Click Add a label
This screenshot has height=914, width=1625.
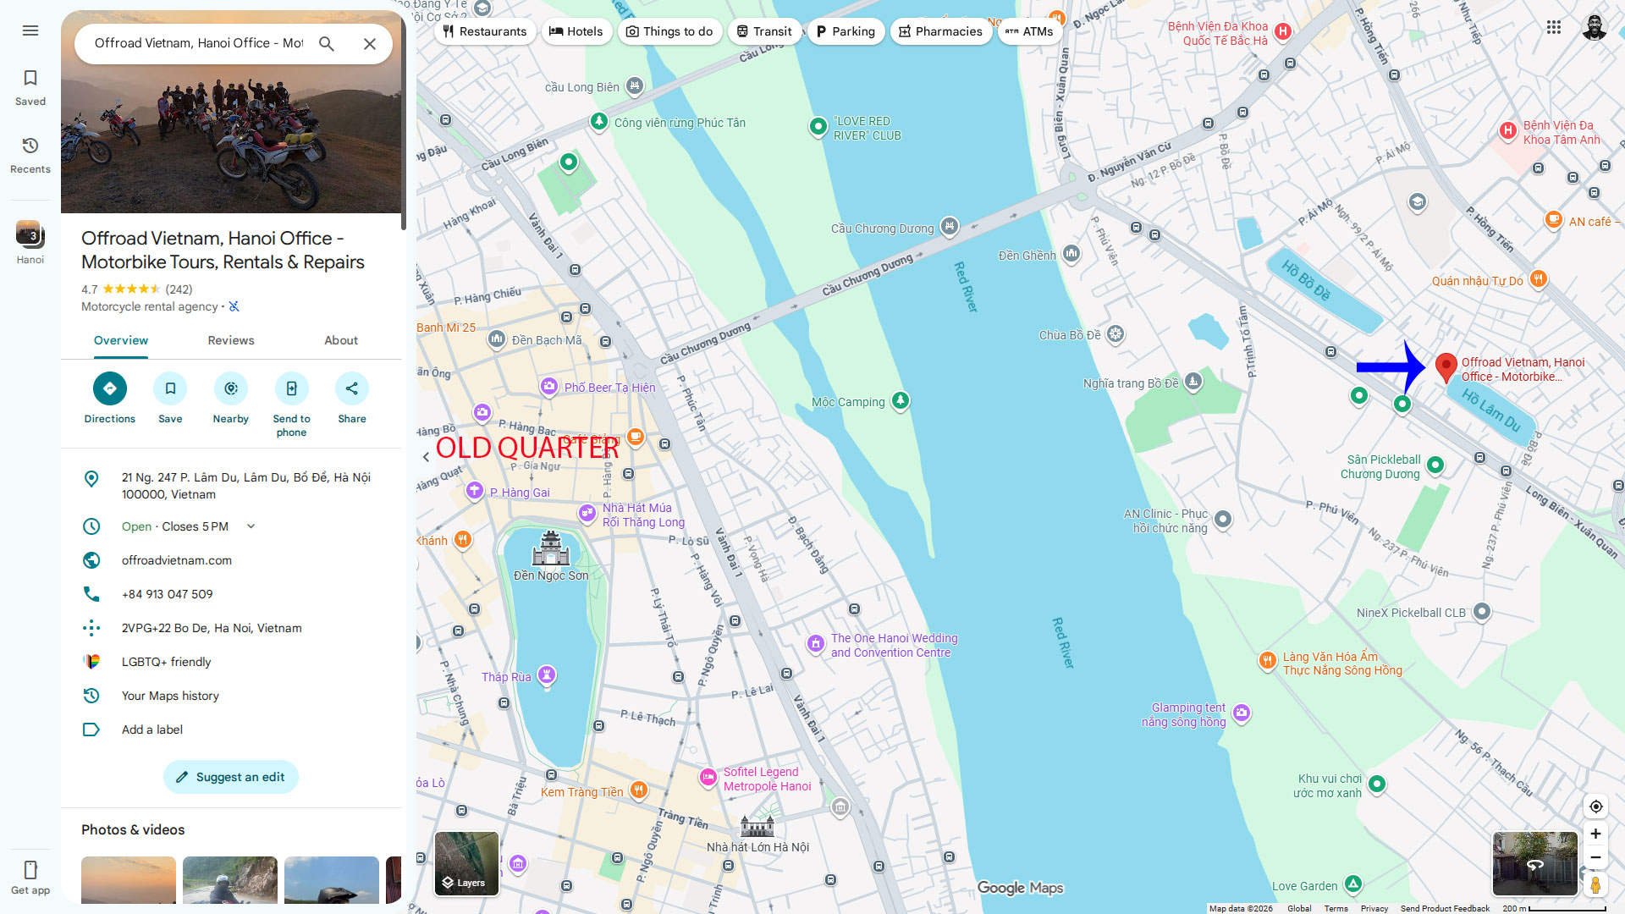pyautogui.click(x=152, y=730)
